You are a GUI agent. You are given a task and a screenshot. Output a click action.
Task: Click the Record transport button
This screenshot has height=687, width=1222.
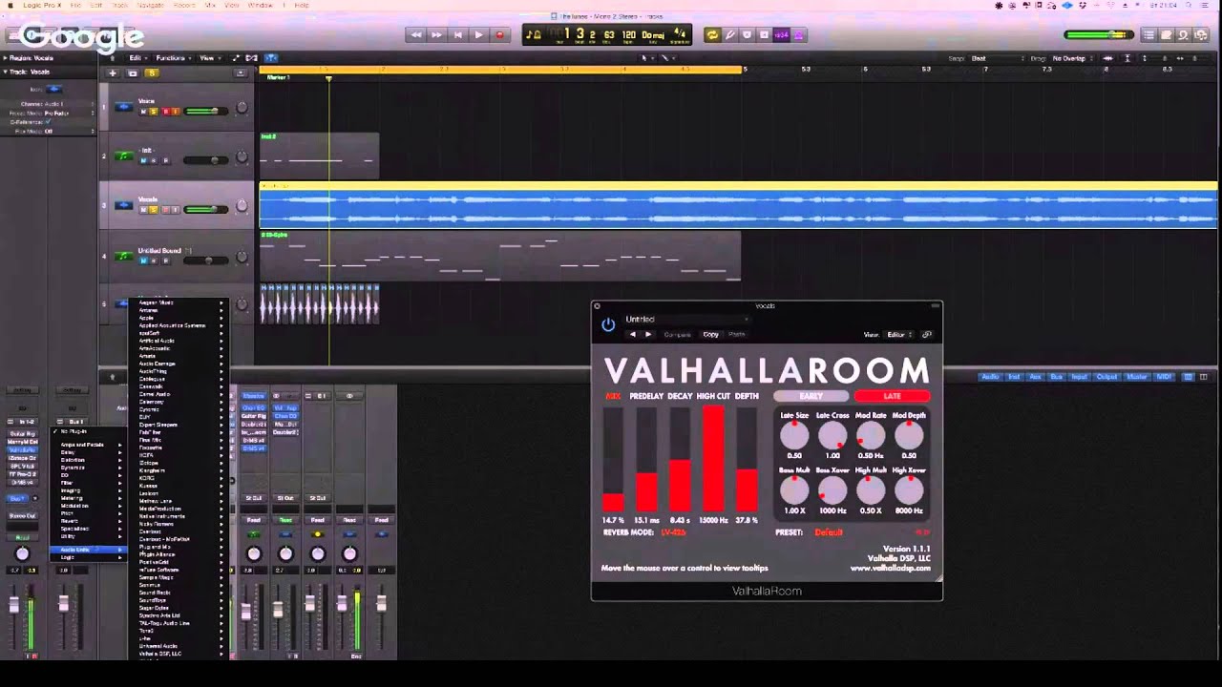[x=499, y=35]
